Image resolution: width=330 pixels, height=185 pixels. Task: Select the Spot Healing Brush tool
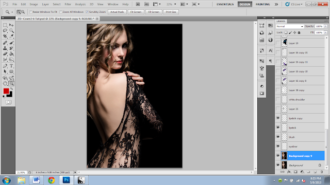[x=5, y=43]
